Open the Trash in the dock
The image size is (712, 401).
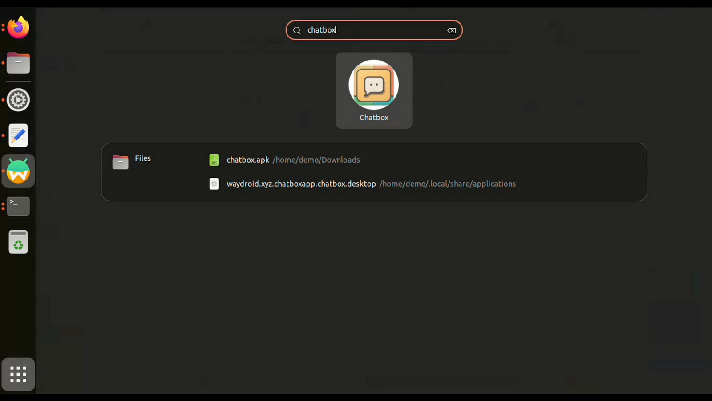pos(18,242)
